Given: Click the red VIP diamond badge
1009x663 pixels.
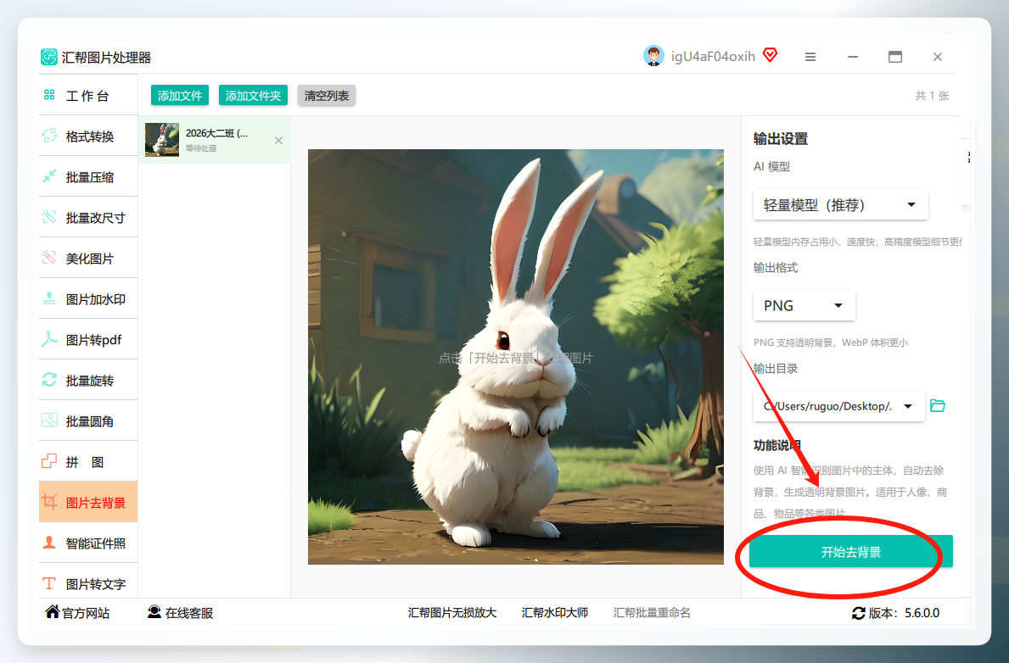Looking at the screenshot, I should (x=771, y=55).
